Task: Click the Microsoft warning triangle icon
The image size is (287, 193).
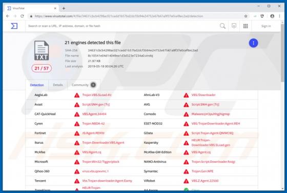Action: coord(77,162)
